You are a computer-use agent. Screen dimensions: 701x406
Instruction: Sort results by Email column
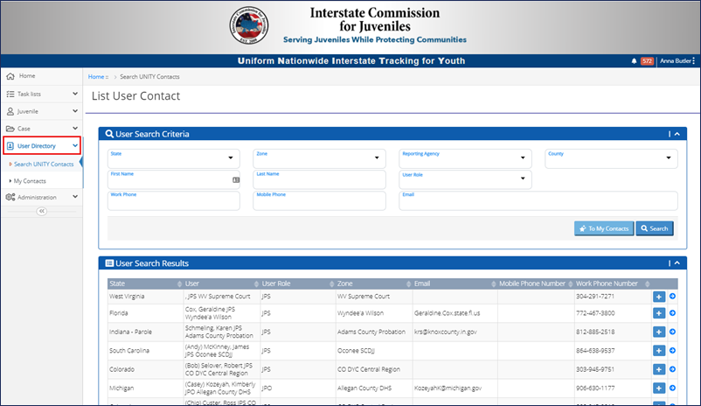click(455, 283)
